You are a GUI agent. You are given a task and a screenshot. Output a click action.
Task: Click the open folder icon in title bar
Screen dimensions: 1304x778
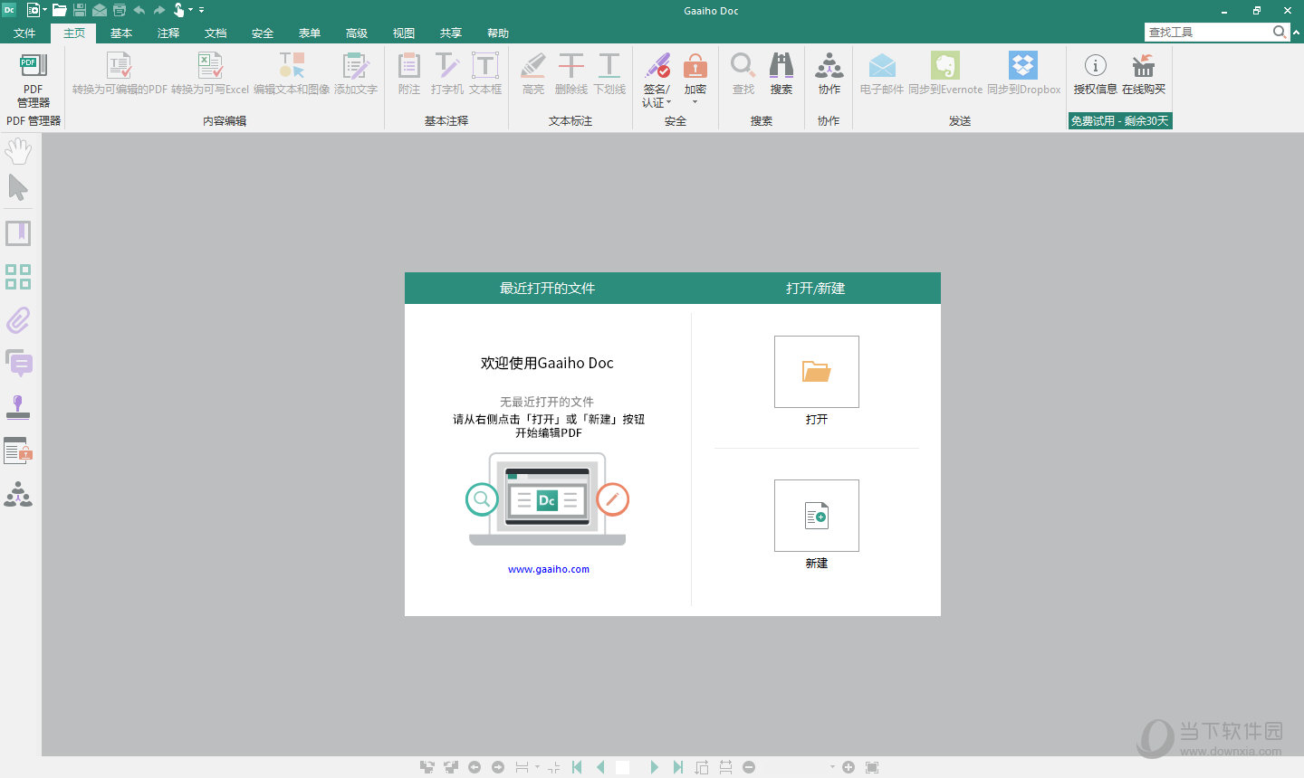tap(60, 10)
